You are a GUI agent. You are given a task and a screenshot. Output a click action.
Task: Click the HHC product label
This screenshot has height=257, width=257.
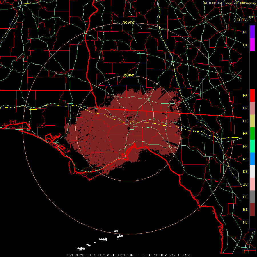click(x=251, y=17)
